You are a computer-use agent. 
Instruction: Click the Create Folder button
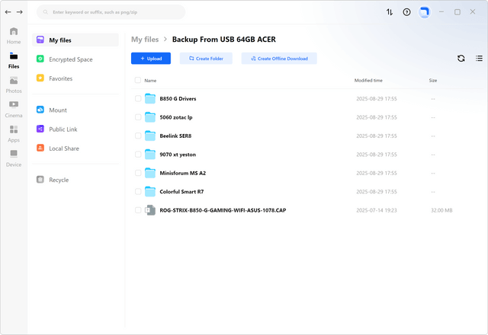[x=206, y=59]
